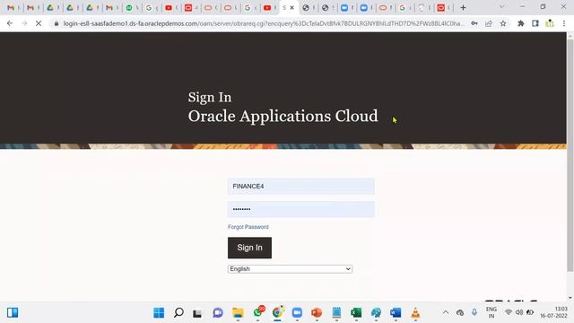Open saved passwords key icon
This screenshot has width=574, height=323.
(474, 23)
